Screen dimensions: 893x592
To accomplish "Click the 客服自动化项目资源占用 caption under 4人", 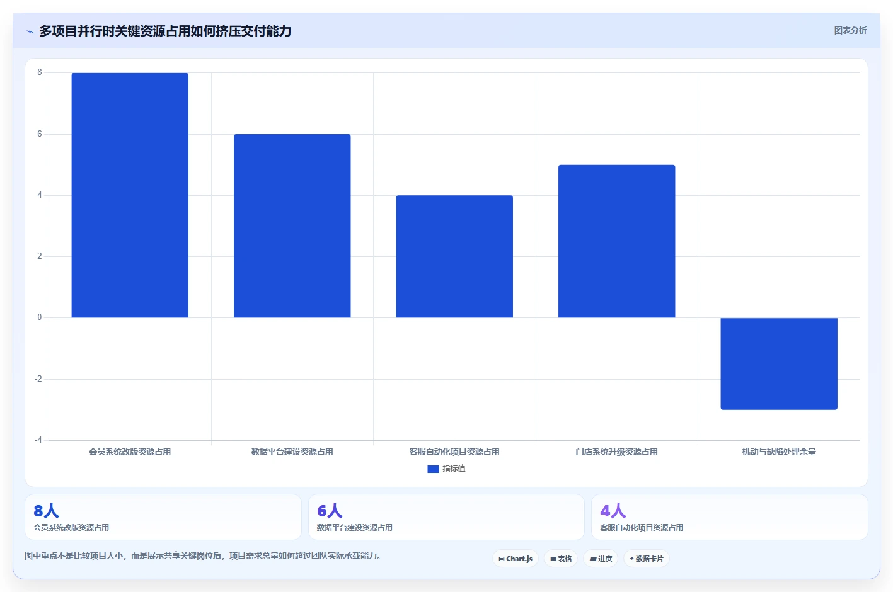I will pyautogui.click(x=642, y=528).
